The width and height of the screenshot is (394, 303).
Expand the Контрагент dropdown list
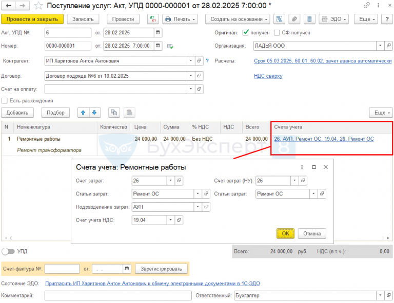[190, 61]
